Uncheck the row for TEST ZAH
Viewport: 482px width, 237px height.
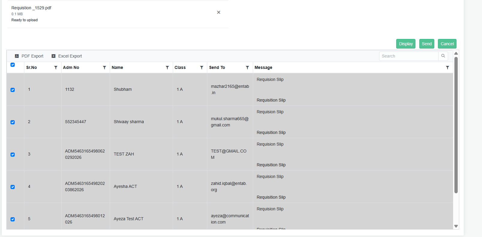coord(13,155)
